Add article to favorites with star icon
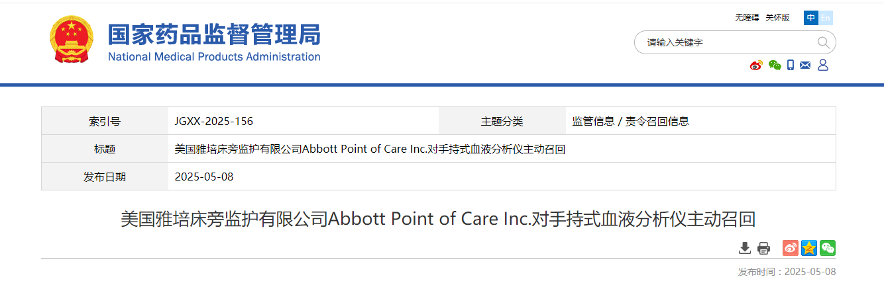Image resolution: width=884 pixels, height=283 pixels. pyautogui.click(x=809, y=248)
